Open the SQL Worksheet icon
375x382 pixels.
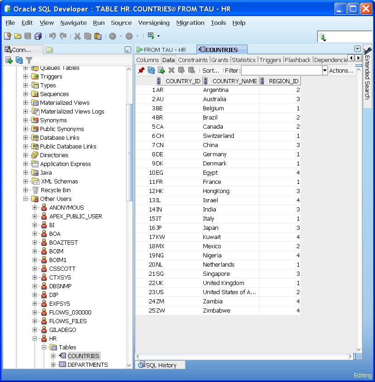[151, 36]
